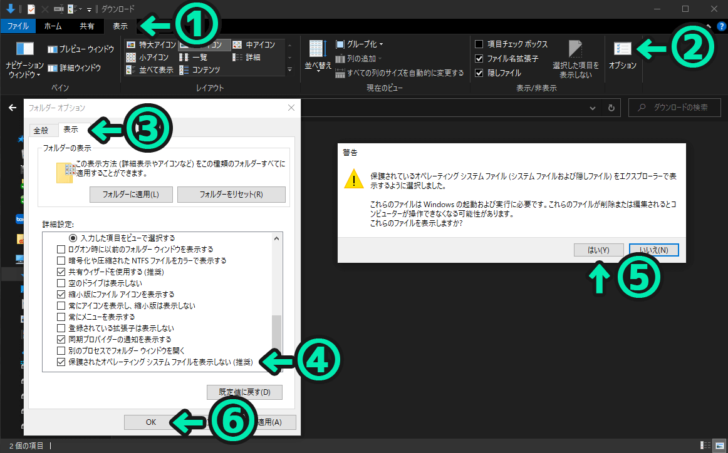Enable the 隠しファイル (hidden files) checkbox
This screenshot has height=453, width=728.
(x=479, y=73)
